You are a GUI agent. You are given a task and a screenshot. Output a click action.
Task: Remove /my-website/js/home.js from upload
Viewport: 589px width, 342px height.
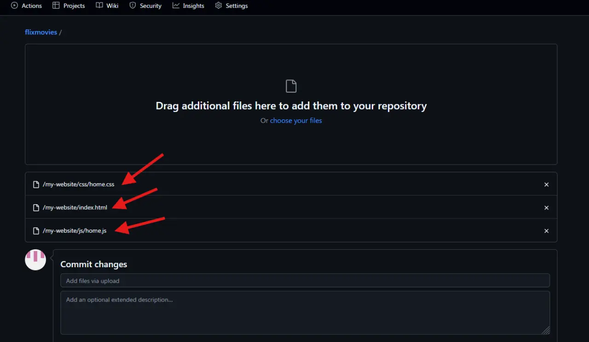point(547,231)
